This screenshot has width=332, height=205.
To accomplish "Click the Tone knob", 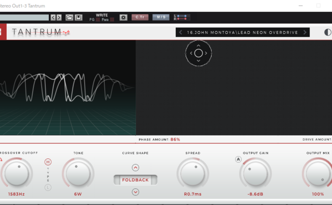I will pyautogui.click(x=78, y=174).
